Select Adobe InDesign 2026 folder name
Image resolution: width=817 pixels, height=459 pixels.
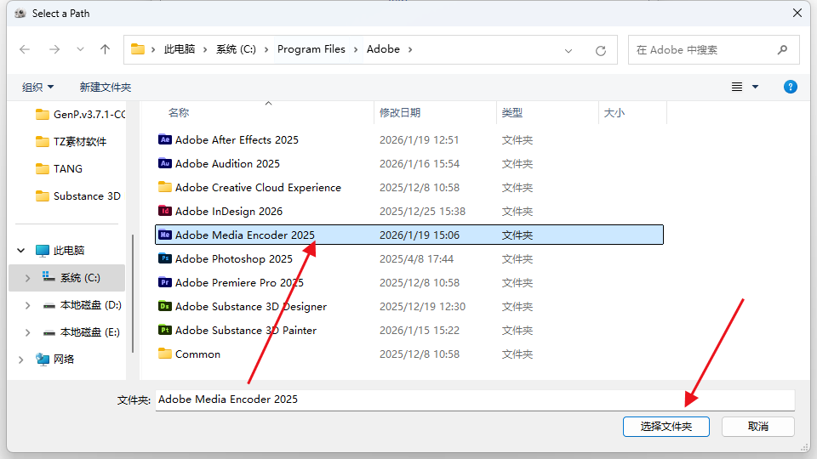coord(229,212)
